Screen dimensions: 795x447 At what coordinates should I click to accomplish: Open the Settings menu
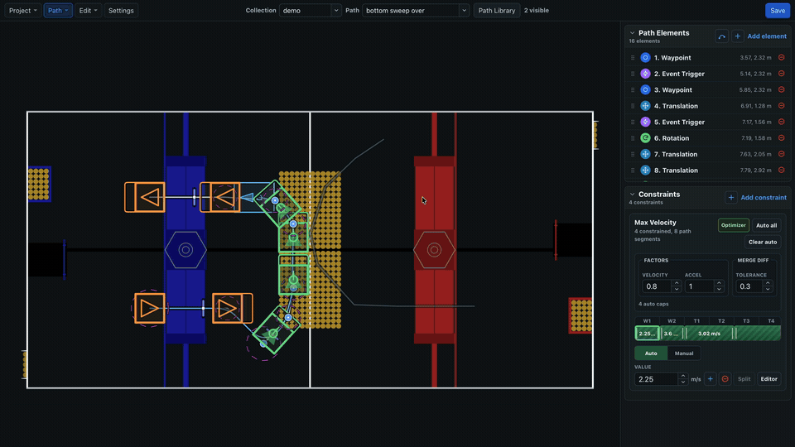click(x=121, y=10)
